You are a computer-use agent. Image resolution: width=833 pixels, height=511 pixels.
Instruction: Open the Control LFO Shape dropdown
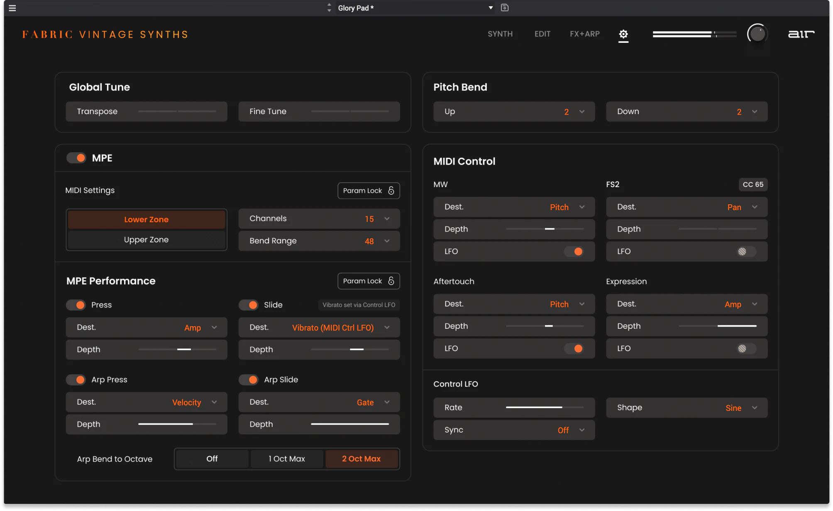[x=754, y=408]
